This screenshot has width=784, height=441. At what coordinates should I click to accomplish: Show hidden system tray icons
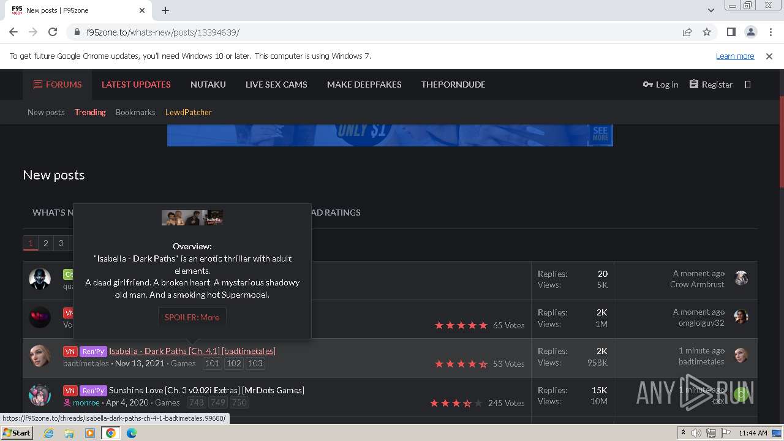(683, 433)
